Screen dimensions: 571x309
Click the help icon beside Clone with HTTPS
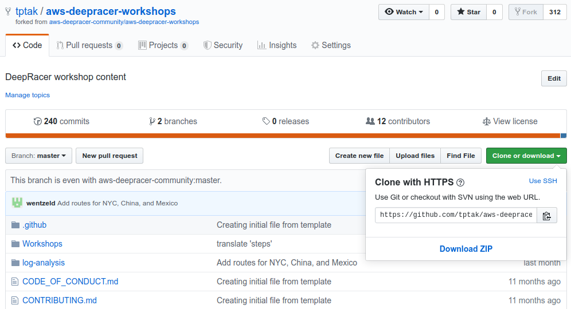coord(460,183)
